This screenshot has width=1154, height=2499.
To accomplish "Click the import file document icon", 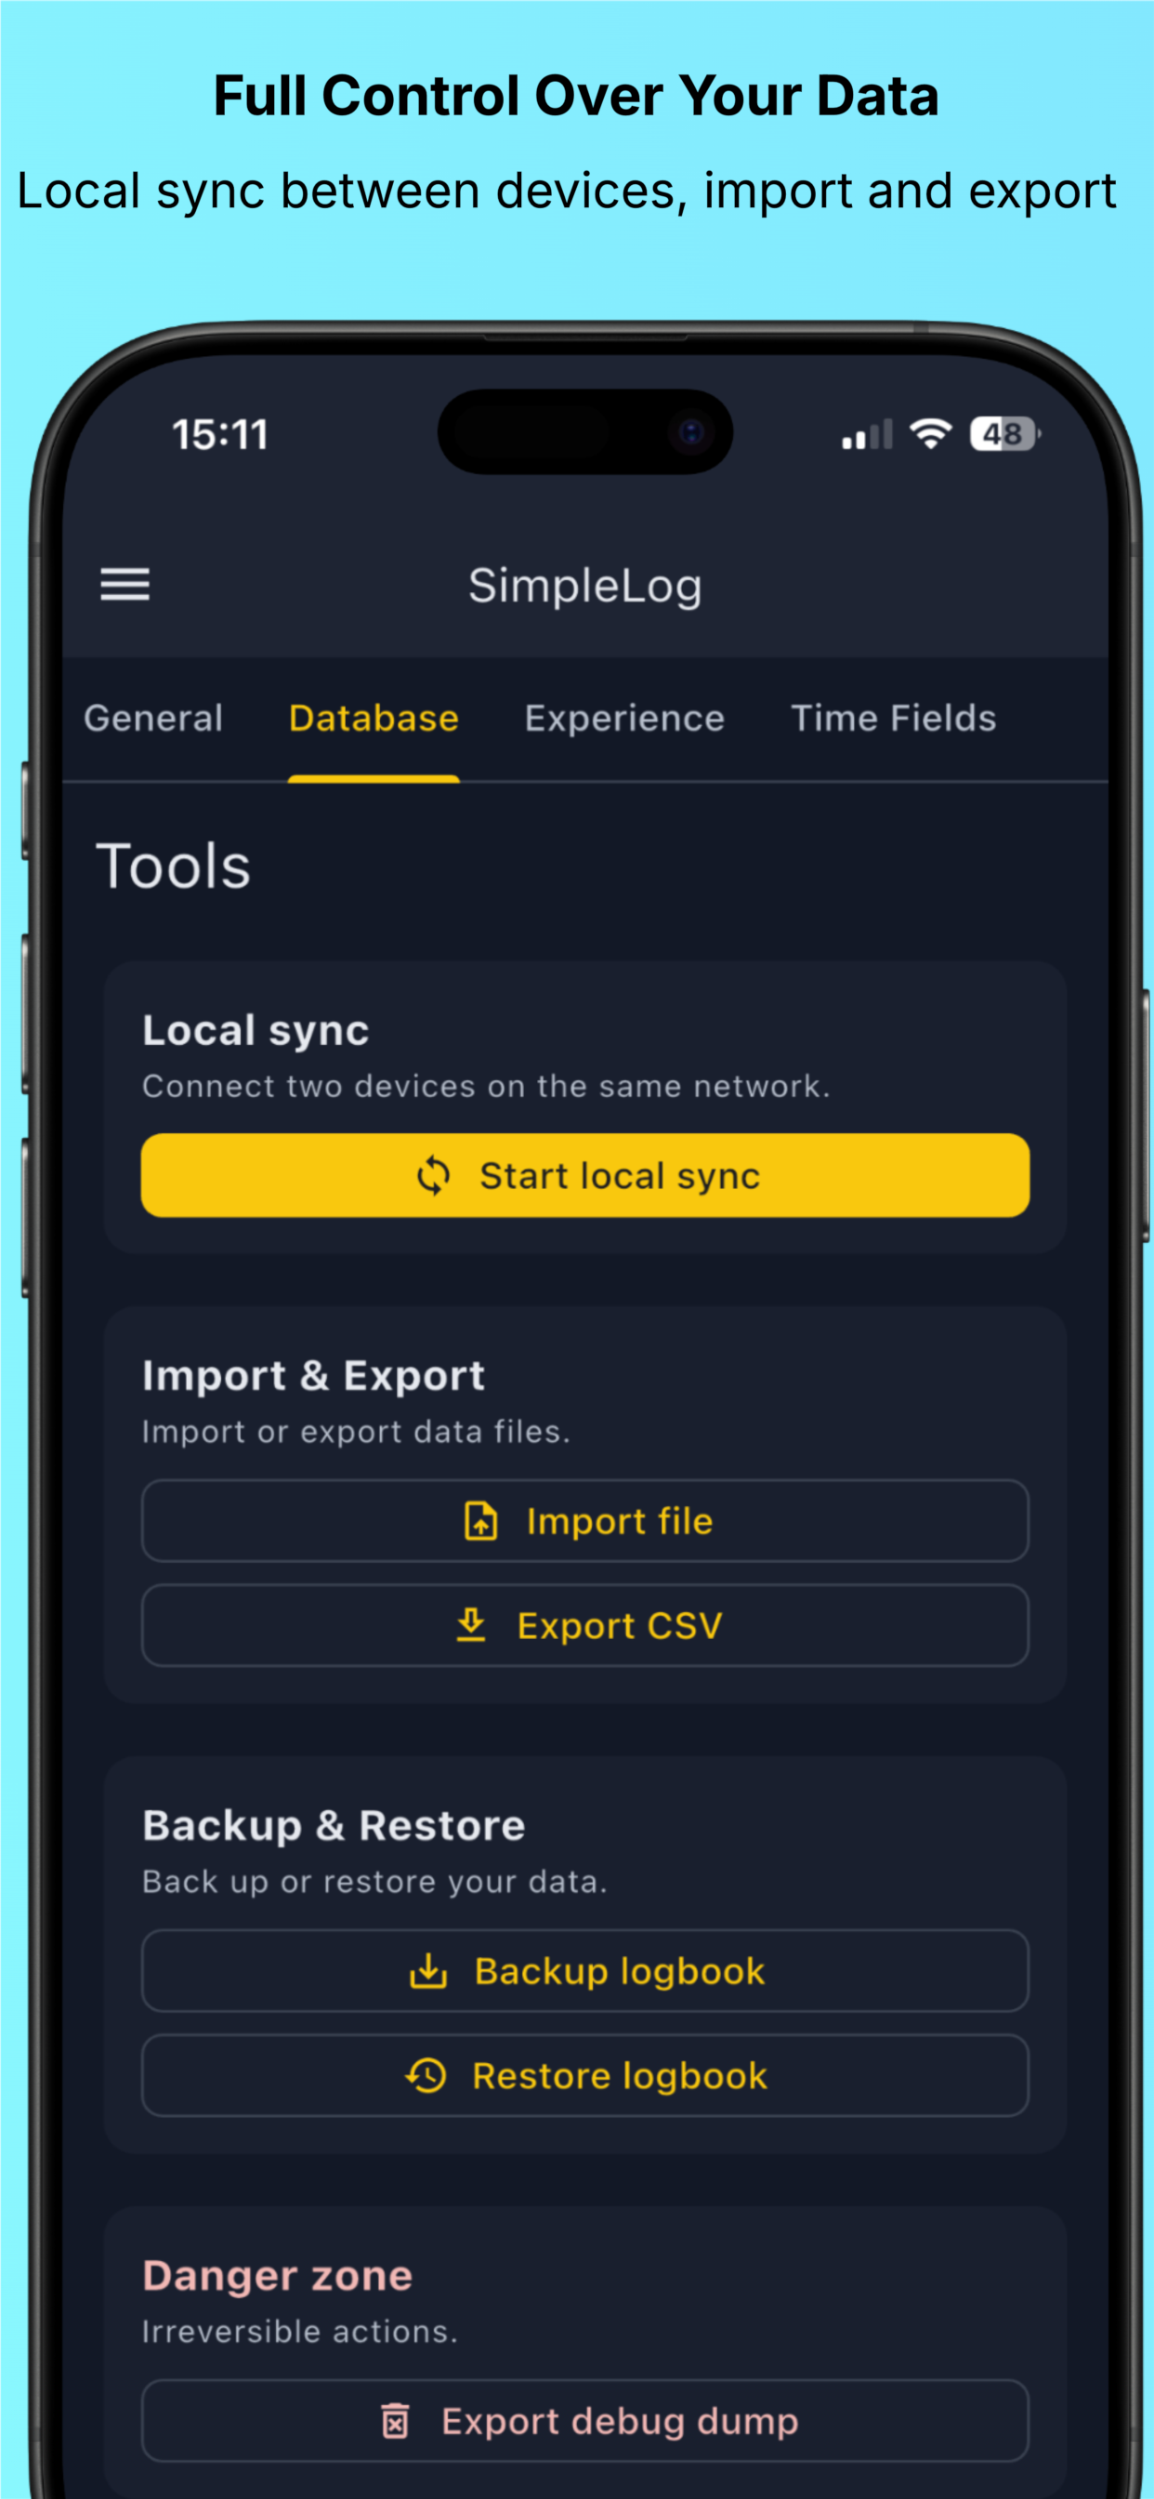I will [481, 1520].
